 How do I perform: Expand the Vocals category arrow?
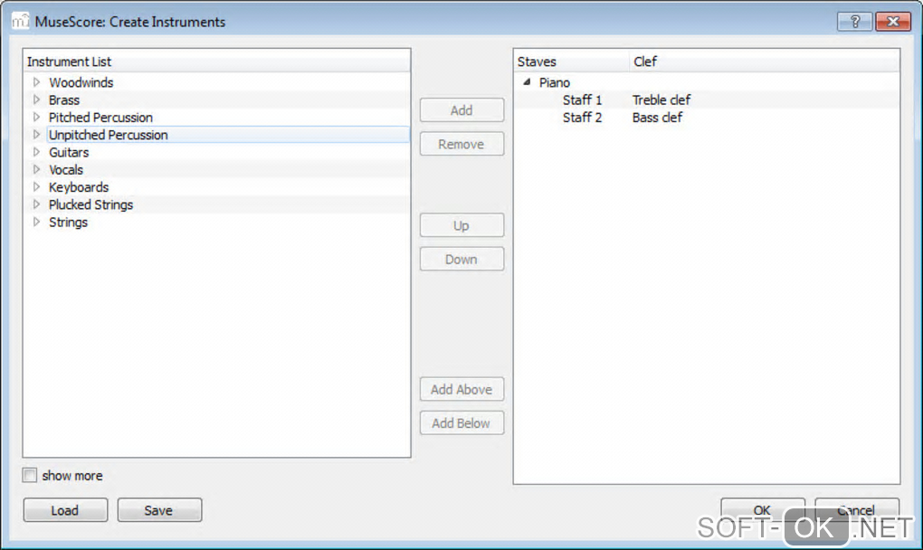click(x=36, y=169)
